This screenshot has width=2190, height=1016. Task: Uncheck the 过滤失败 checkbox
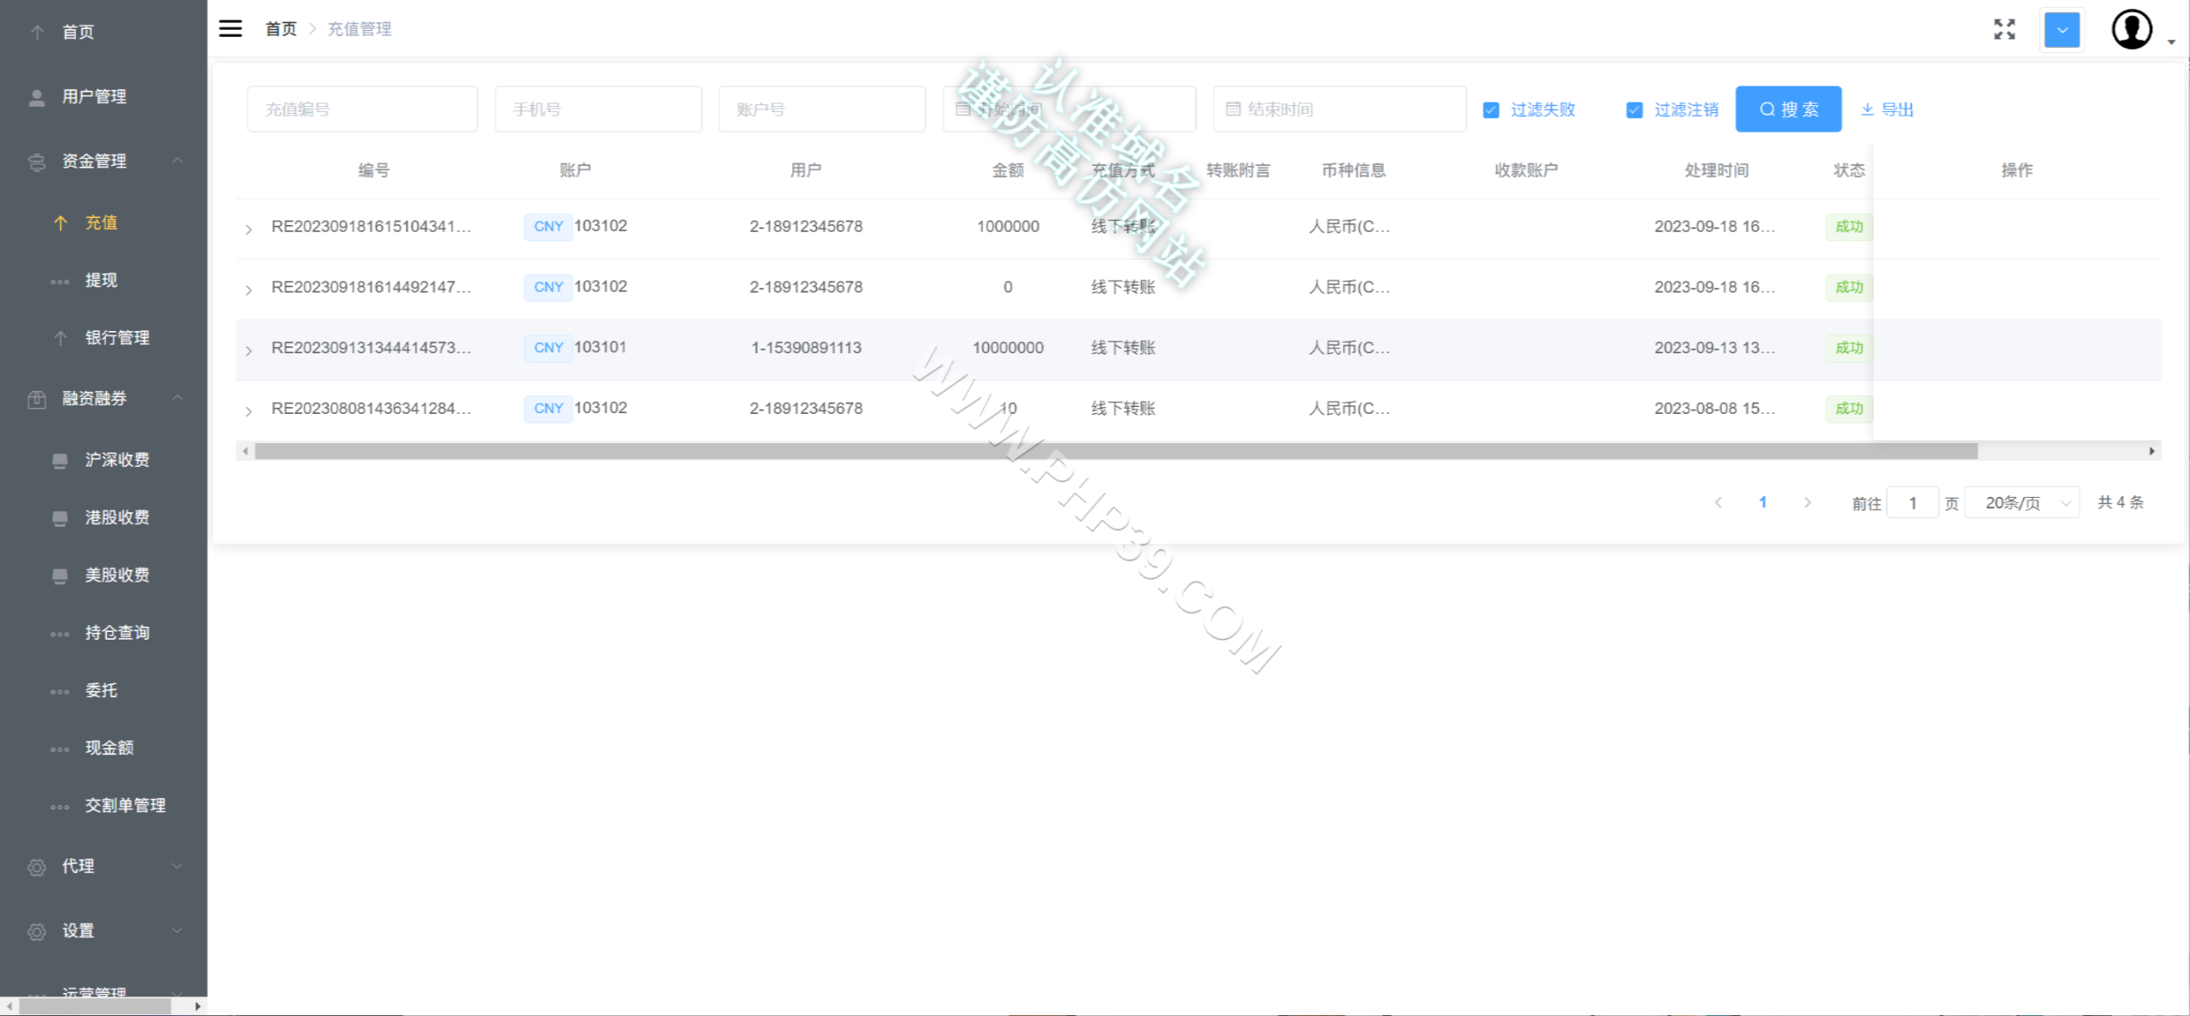1491,109
